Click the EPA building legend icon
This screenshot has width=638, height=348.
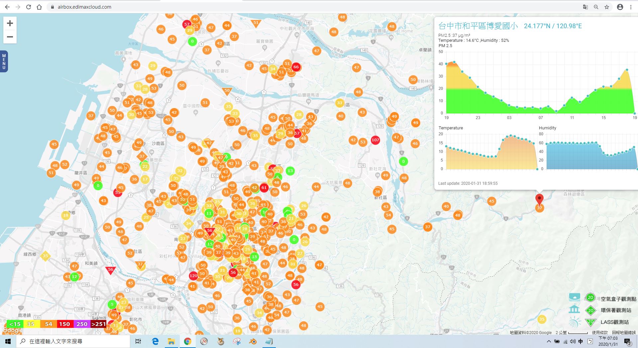[x=574, y=309]
